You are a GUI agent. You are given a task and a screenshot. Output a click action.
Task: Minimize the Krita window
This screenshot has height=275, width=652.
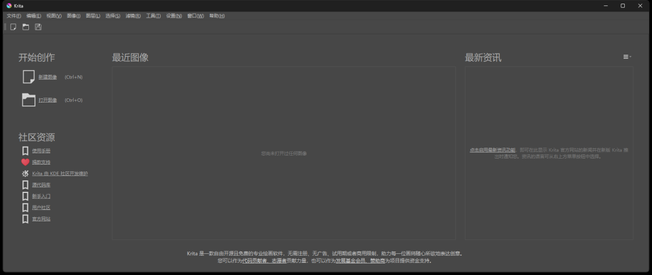pyautogui.click(x=606, y=5)
